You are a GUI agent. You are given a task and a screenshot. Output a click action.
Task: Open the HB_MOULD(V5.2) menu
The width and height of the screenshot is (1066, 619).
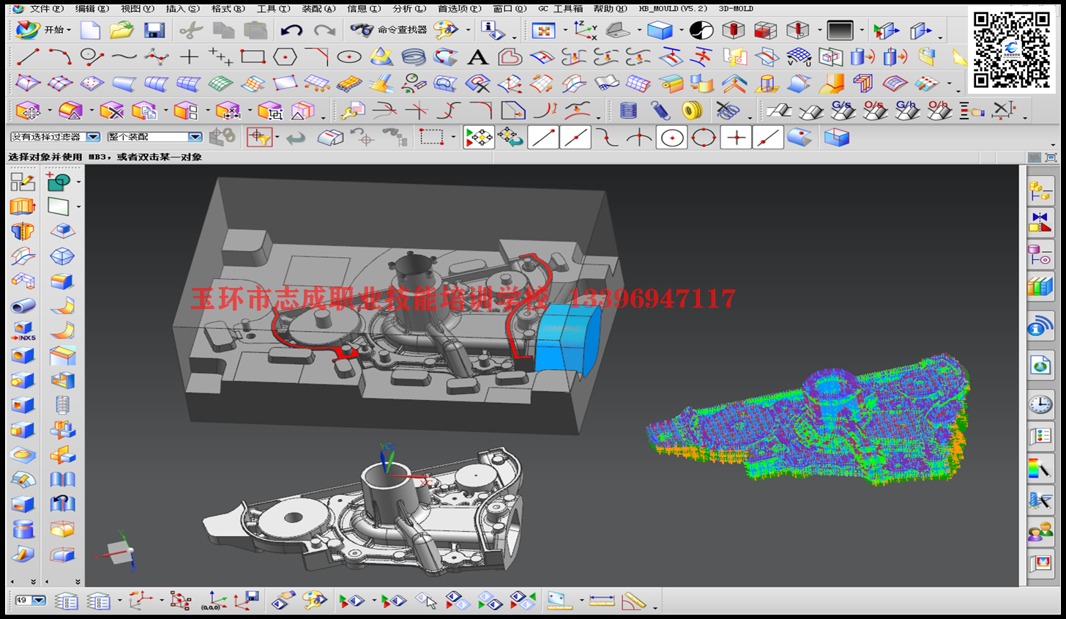click(673, 9)
